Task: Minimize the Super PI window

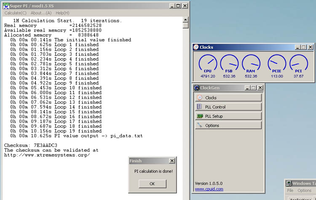Action: tap(172, 6)
